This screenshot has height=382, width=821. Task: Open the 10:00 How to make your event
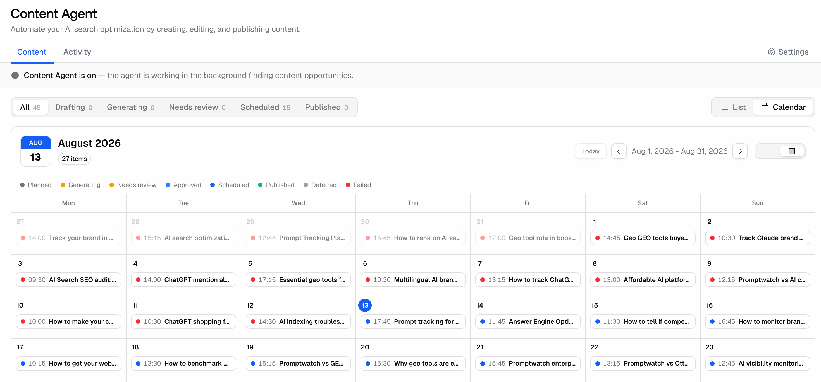pos(68,321)
